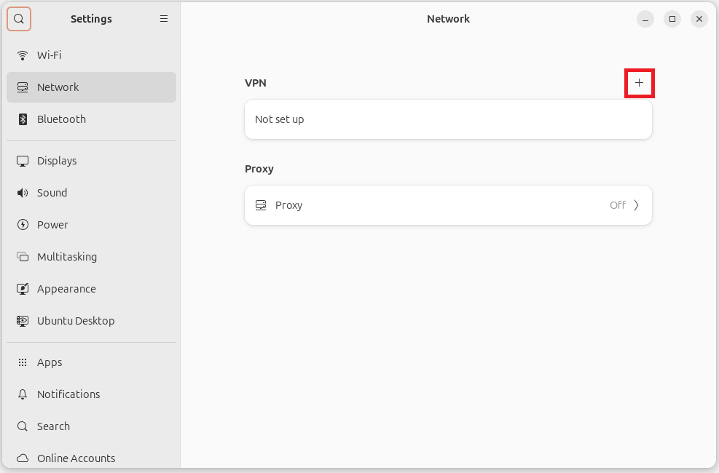
Task: Open Appearance settings
Action: [91, 289]
